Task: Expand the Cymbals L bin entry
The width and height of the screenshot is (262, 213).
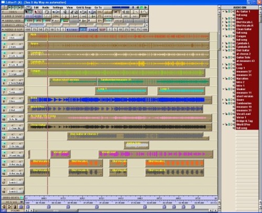Action: click(x=223, y=43)
